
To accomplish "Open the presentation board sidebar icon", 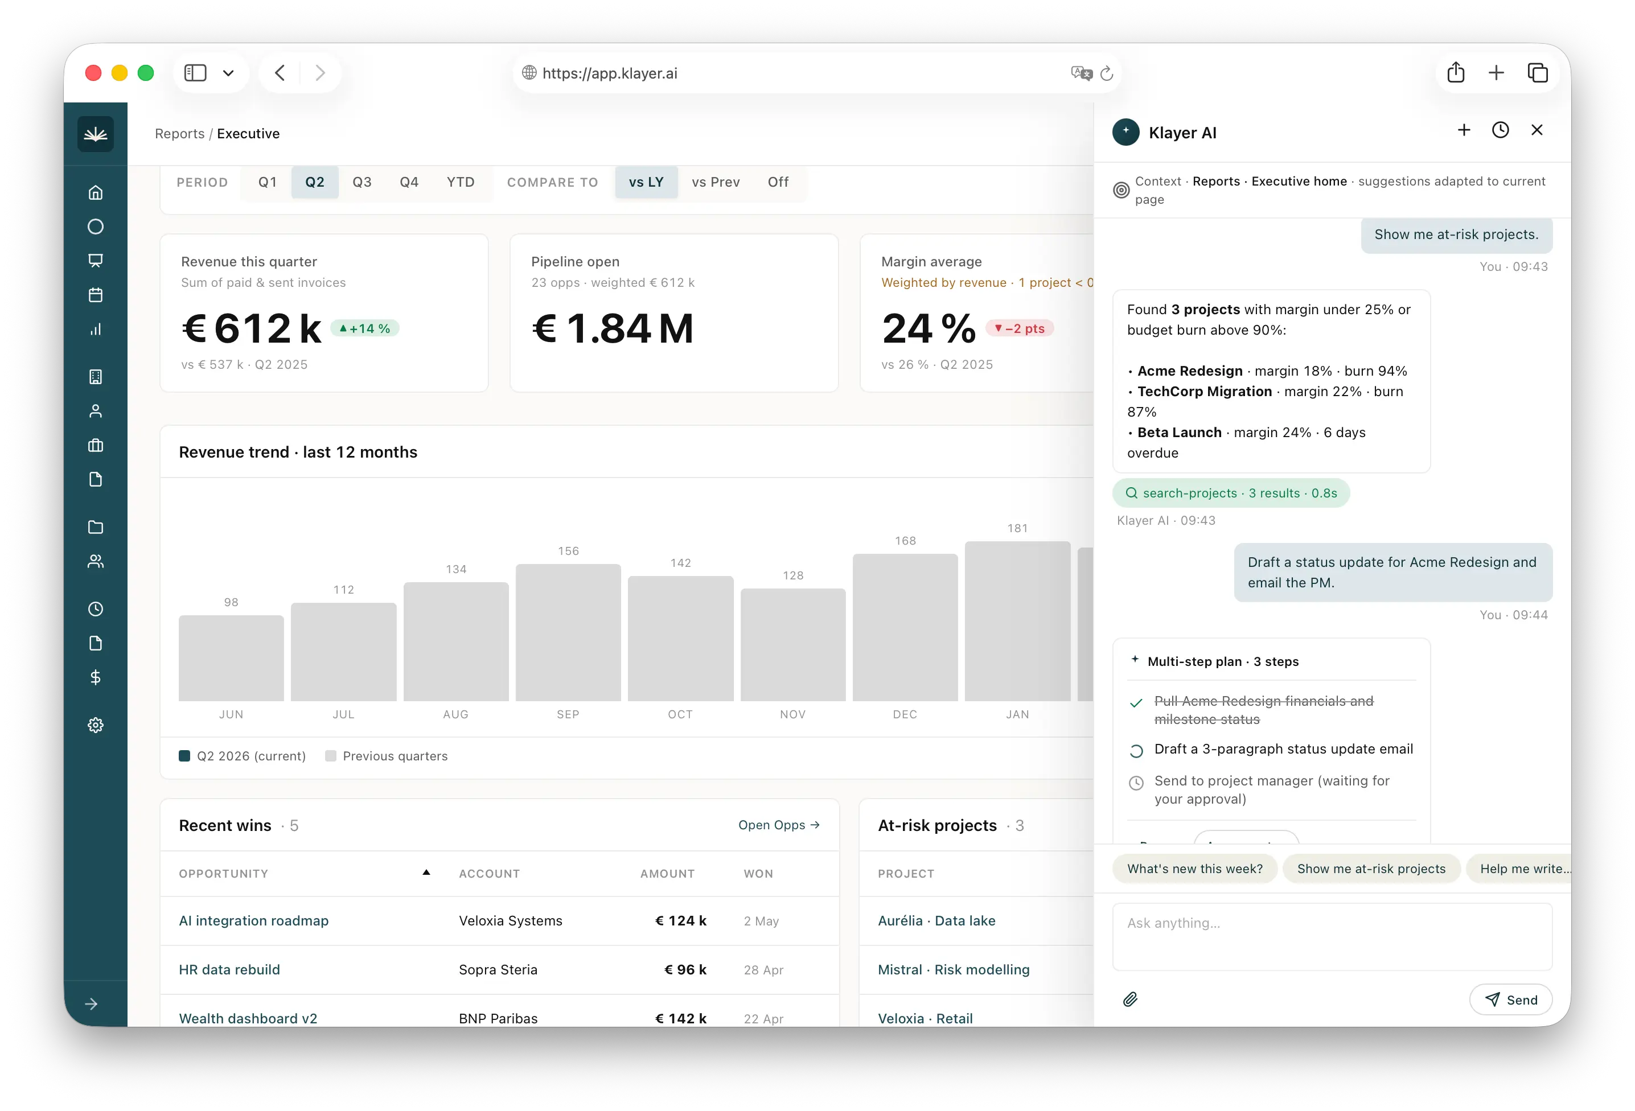I will [x=96, y=260].
